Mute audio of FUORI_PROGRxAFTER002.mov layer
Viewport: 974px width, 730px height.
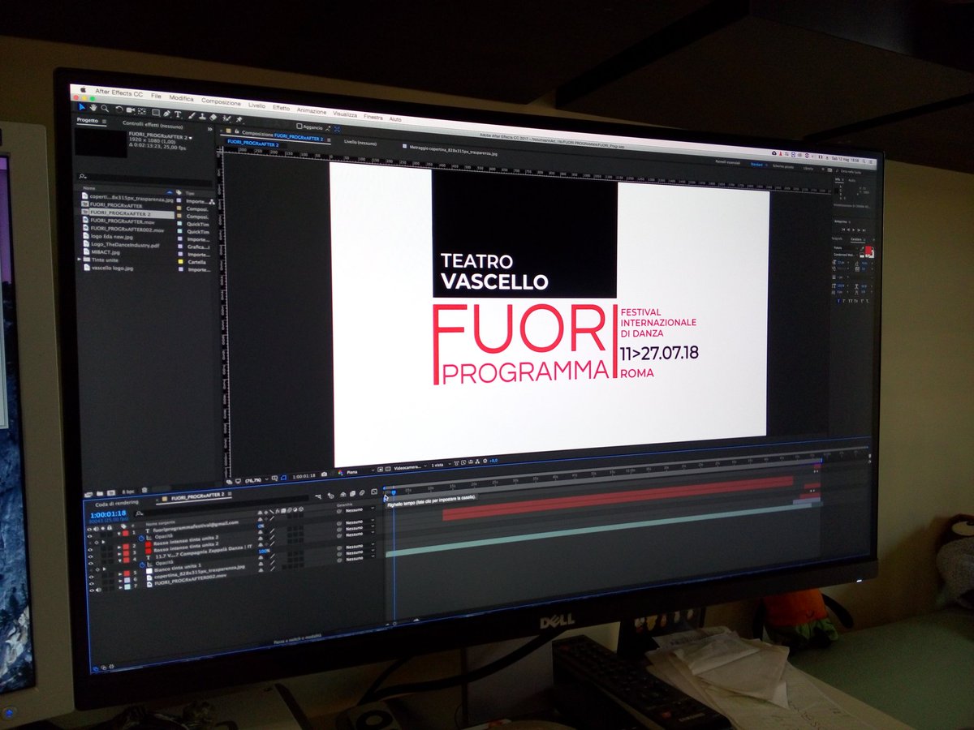(99, 590)
